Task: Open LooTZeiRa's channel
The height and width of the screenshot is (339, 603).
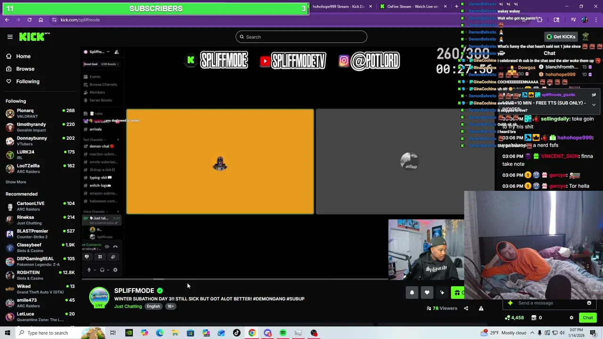Action: point(40,169)
